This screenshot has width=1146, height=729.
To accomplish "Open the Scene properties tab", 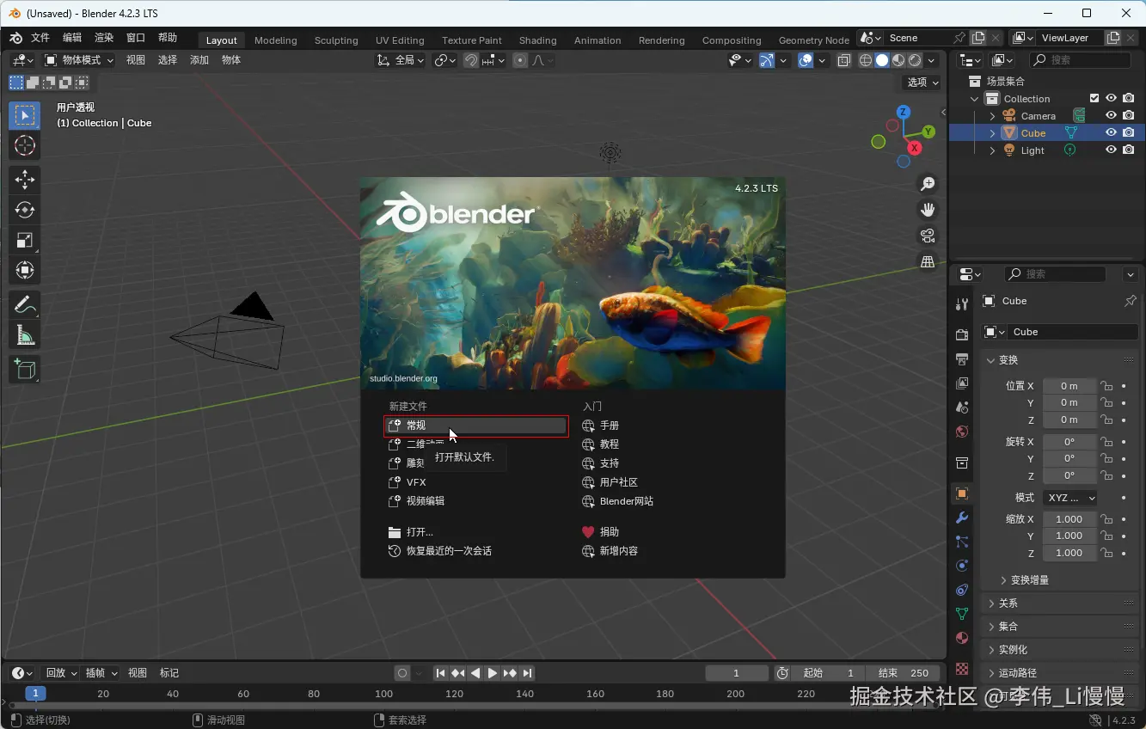I will pos(962,407).
